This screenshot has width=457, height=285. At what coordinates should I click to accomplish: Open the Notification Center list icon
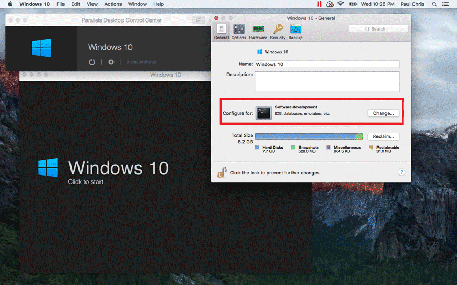pos(446,4)
